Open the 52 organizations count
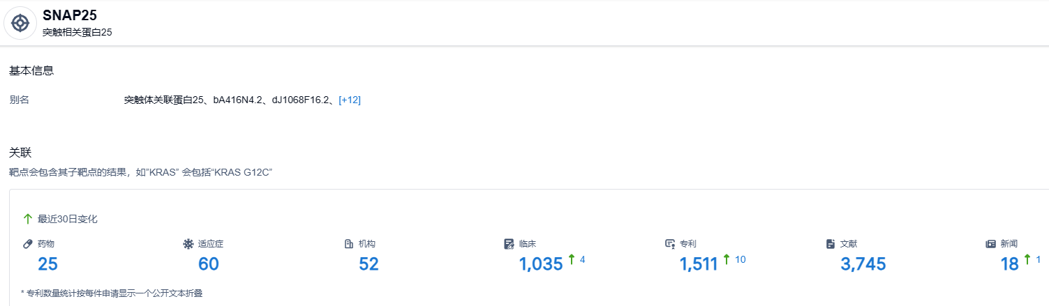Viewport: 1049px width, 306px height. tap(369, 264)
